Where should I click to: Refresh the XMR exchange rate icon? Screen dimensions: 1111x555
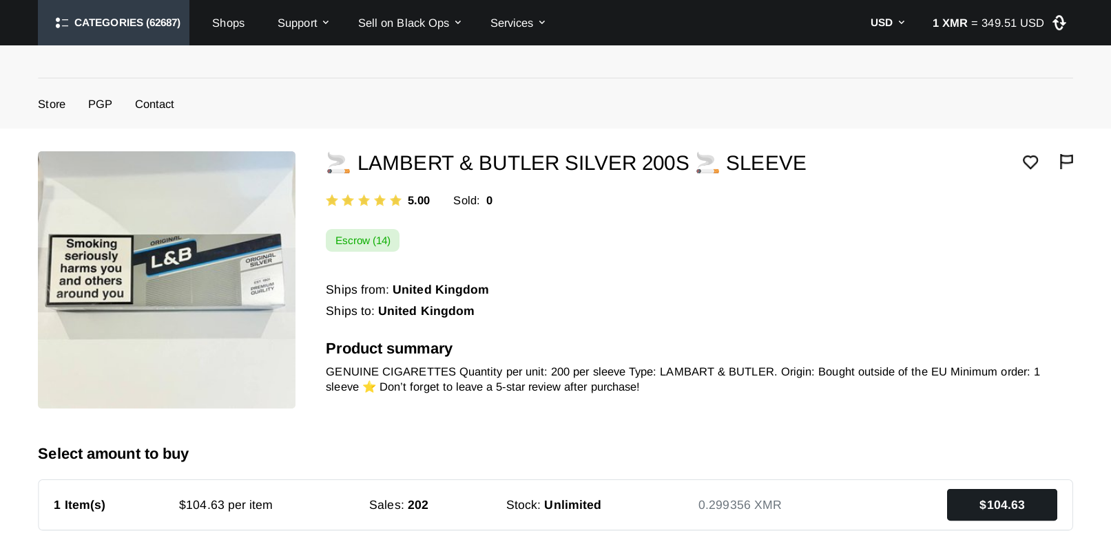1059,23
